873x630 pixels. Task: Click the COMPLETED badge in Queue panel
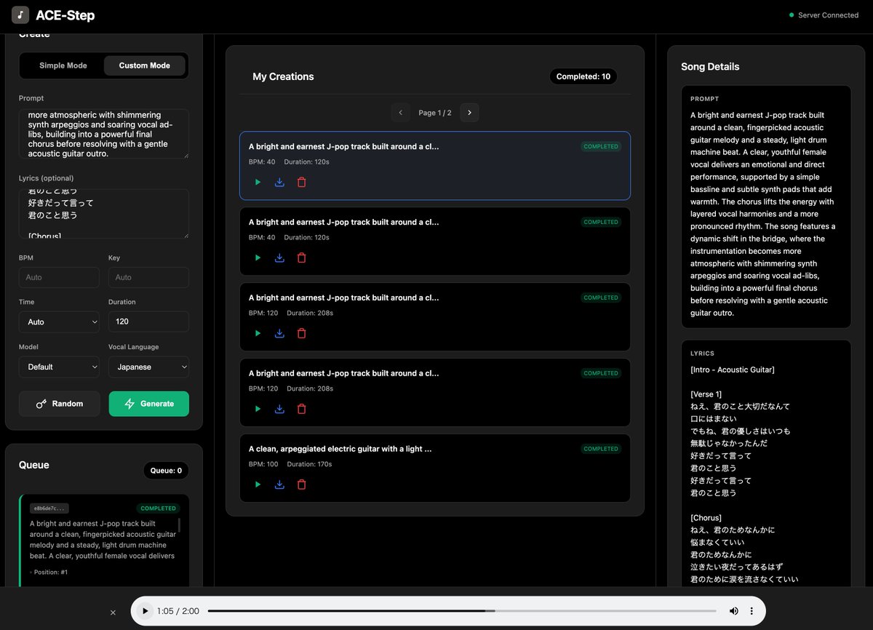tap(158, 509)
